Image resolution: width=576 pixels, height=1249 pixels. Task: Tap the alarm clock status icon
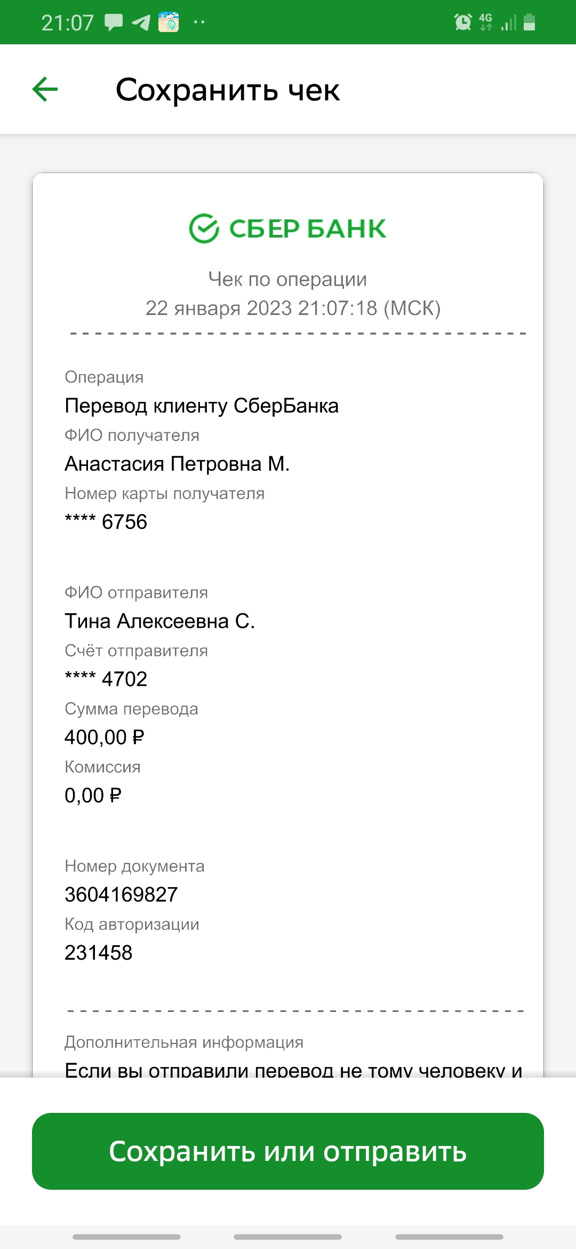pyautogui.click(x=462, y=22)
